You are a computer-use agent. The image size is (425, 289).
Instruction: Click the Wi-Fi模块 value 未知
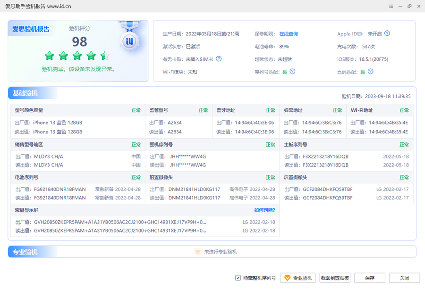(x=193, y=72)
